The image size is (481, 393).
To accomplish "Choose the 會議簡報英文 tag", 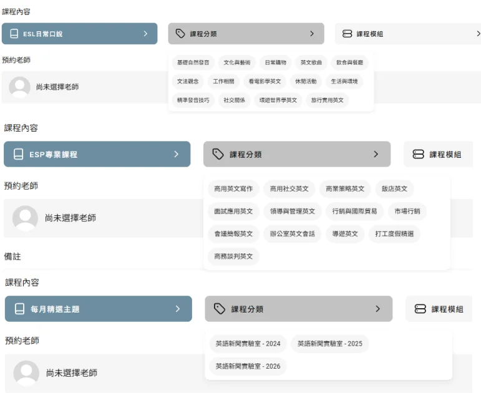I will [233, 234].
